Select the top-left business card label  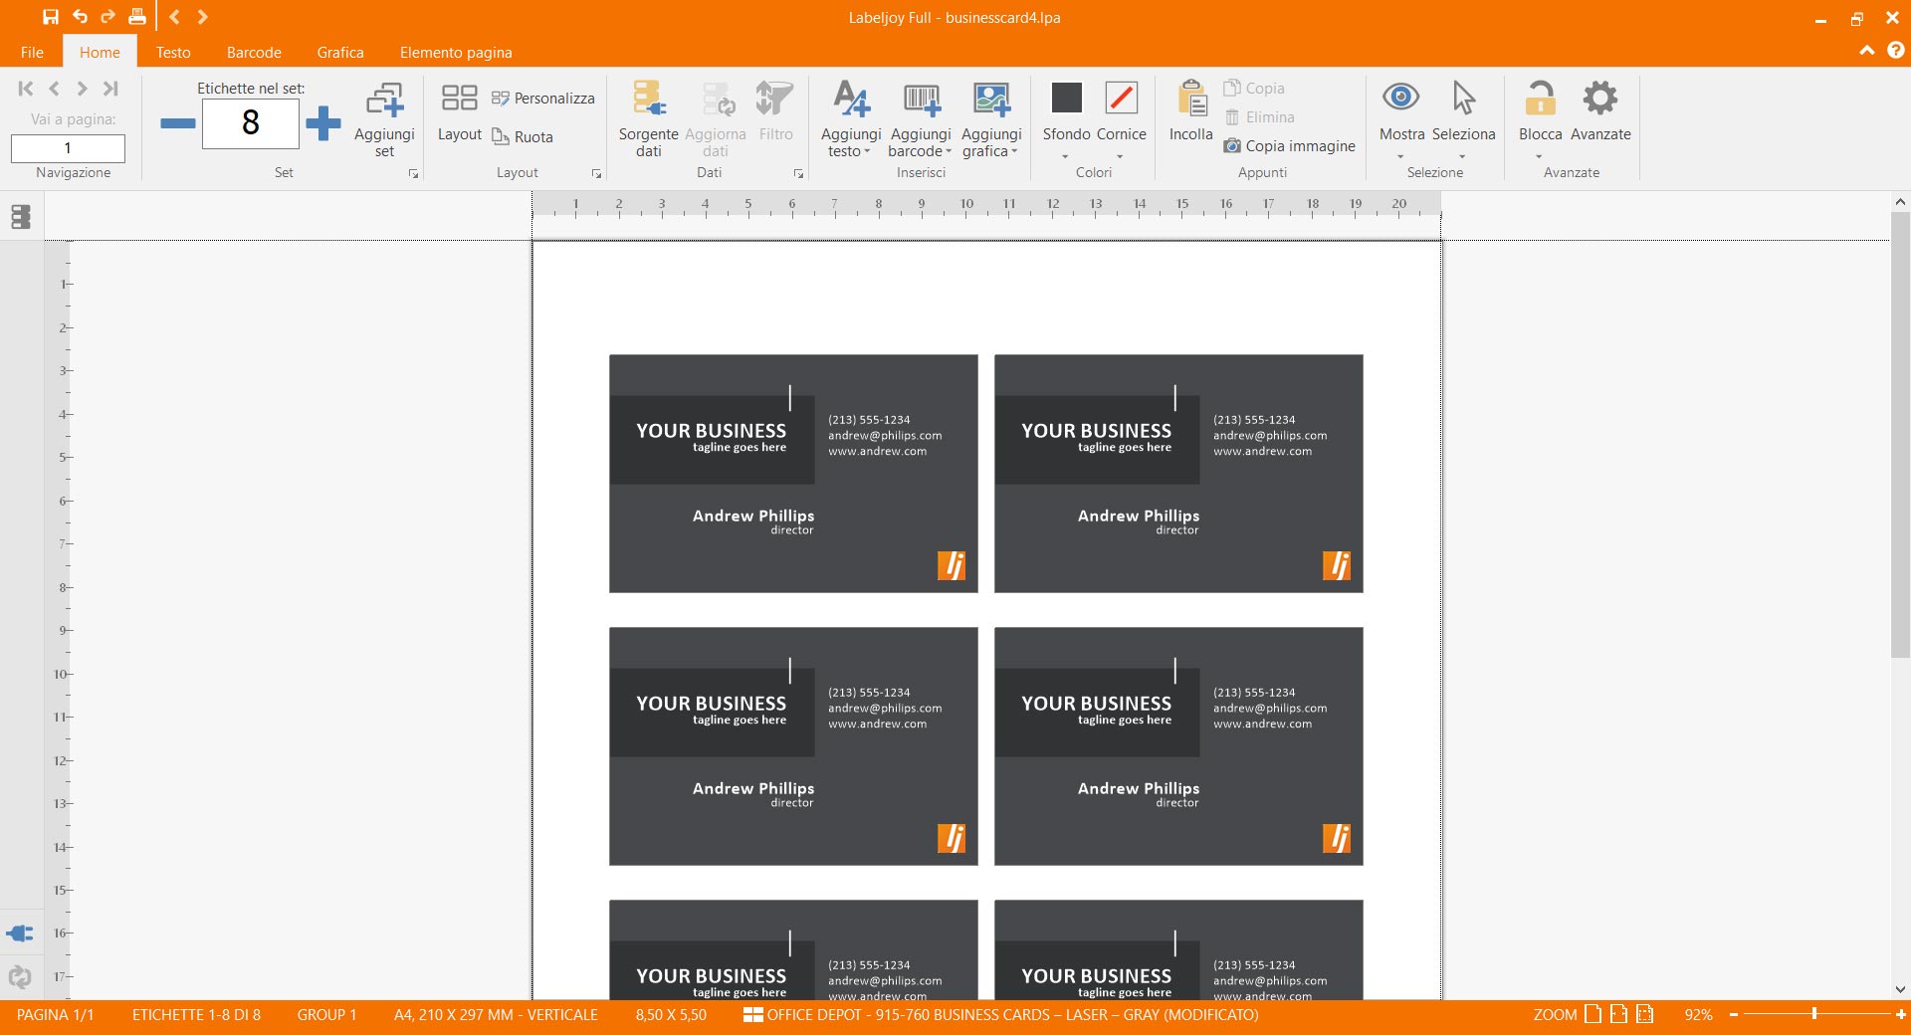coord(793,474)
